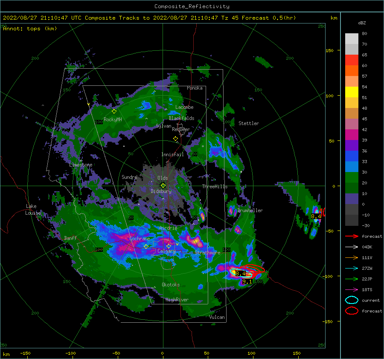Click the 8.4 label on the Strathmore-area storm
384x359 pixels.
(x=240, y=274)
